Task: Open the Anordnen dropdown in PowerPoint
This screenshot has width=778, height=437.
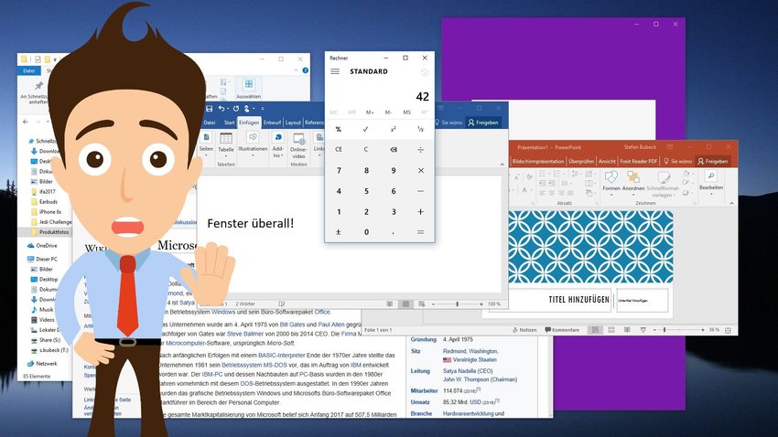Action: click(633, 182)
